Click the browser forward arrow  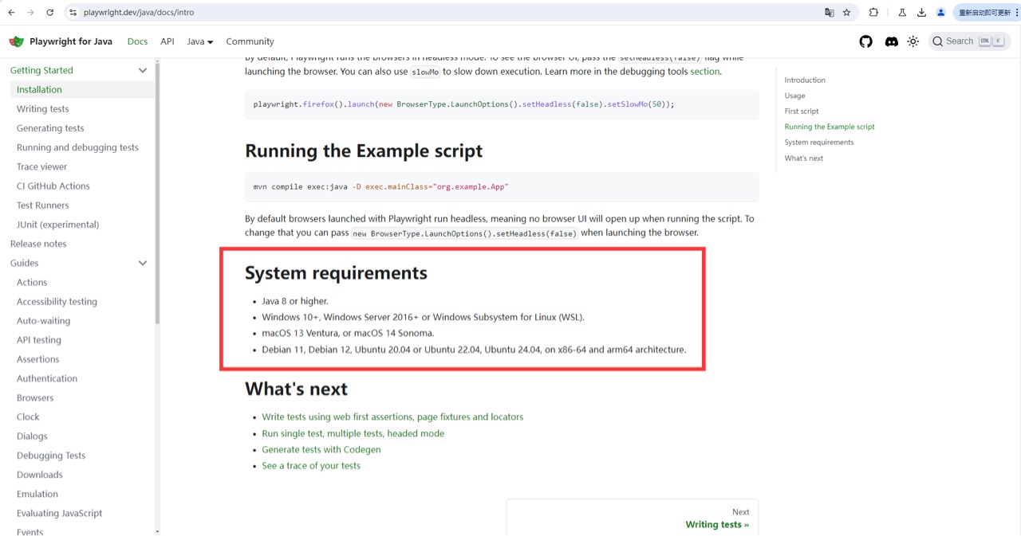click(x=30, y=13)
